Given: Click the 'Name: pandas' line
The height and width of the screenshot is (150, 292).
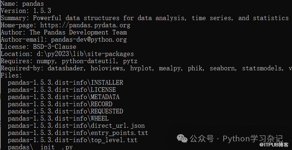Looking at the screenshot, I should click(x=22, y=4).
